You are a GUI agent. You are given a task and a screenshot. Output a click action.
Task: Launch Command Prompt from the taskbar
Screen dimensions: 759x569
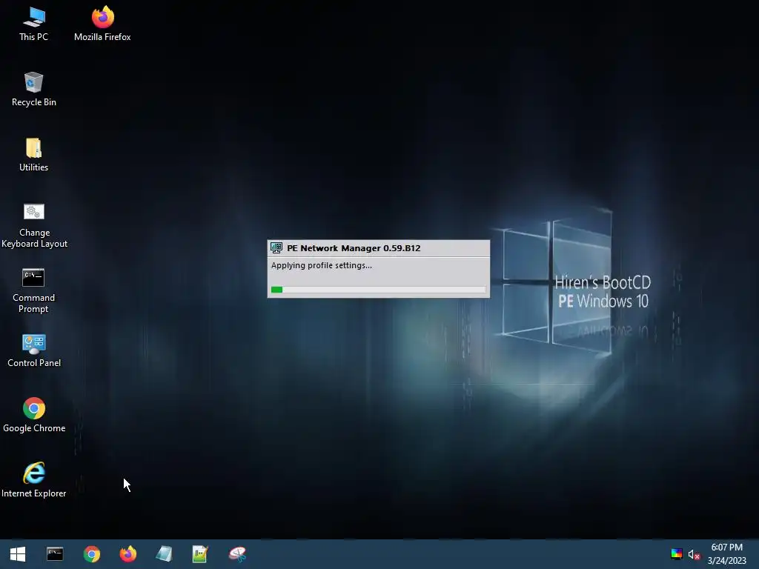tap(55, 554)
